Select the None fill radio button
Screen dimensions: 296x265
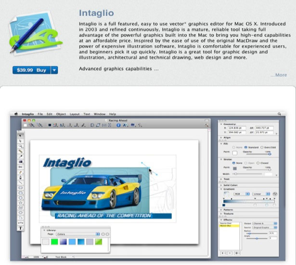234,147
